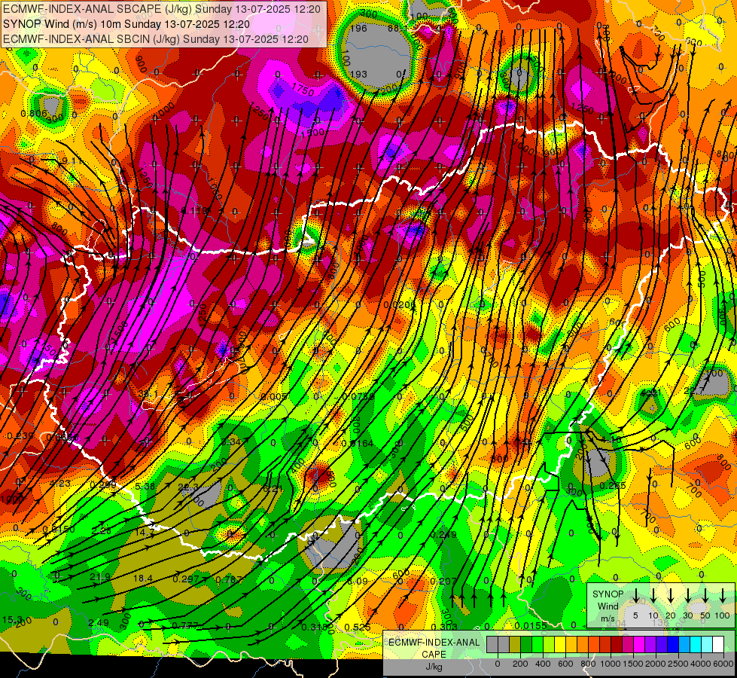Click the 0.777 station value
737x678 pixels.
(185, 625)
